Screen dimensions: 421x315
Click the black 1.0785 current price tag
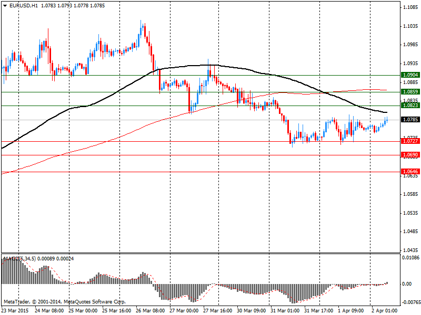point(410,120)
